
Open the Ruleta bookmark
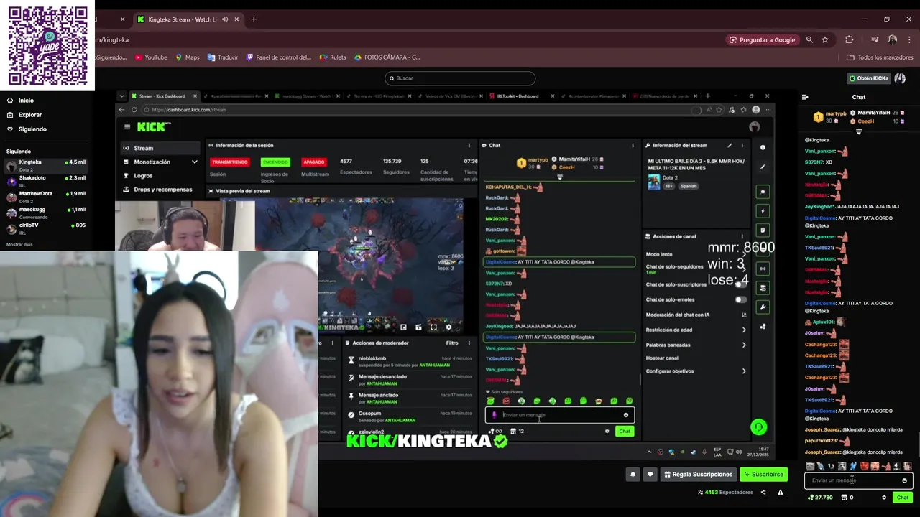(x=333, y=57)
